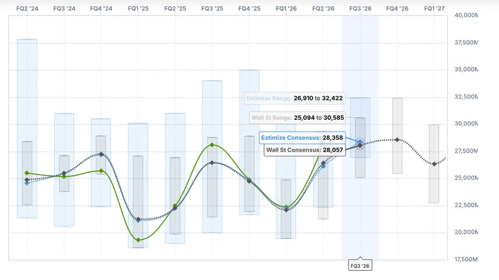Click the gray Wall St range bar at FQ4 '26

click(x=397, y=135)
